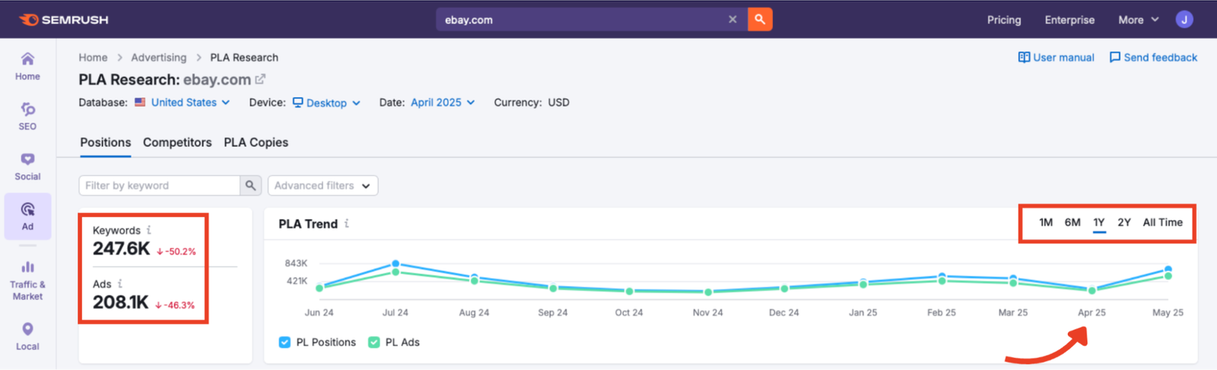Switch to the Competitors tab
This screenshot has height=370, width=1217.
177,143
